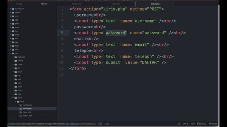227x127 pixels.
Task: Collapse the html folder arrow
Action: point(16,102)
